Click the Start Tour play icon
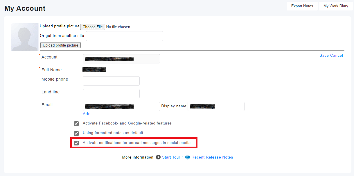Viewport: 354px width, 176px height. pyautogui.click(x=158, y=157)
